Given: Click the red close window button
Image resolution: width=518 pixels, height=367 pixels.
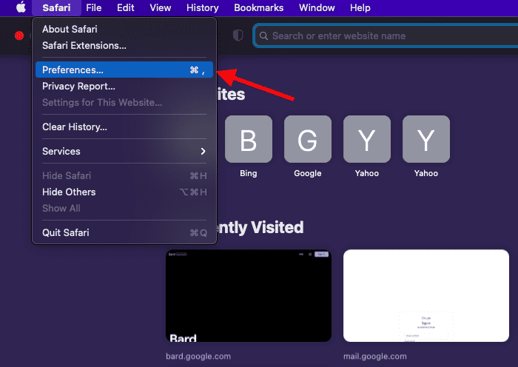Looking at the screenshot, I should point(19,36).
